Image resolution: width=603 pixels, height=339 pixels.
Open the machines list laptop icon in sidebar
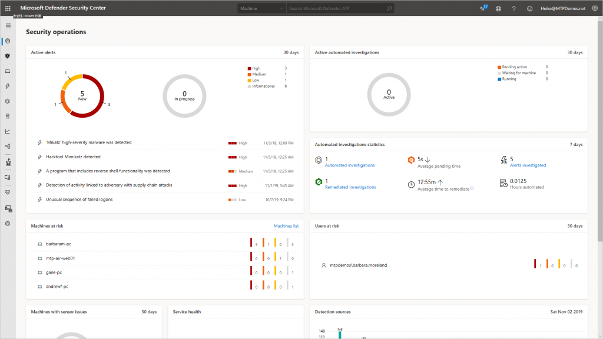point(7,71)
